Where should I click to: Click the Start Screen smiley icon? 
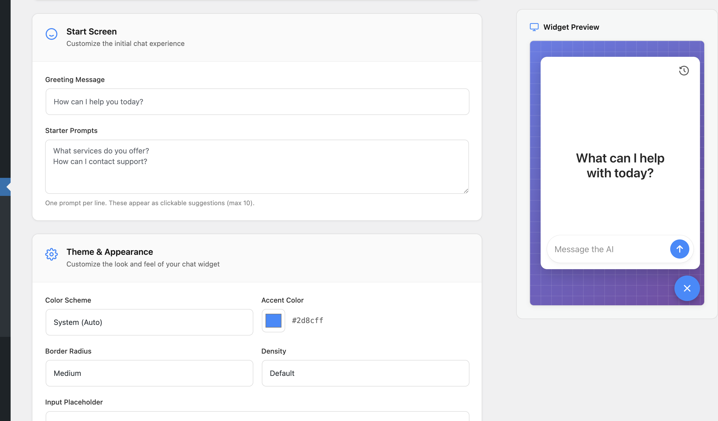51,34
